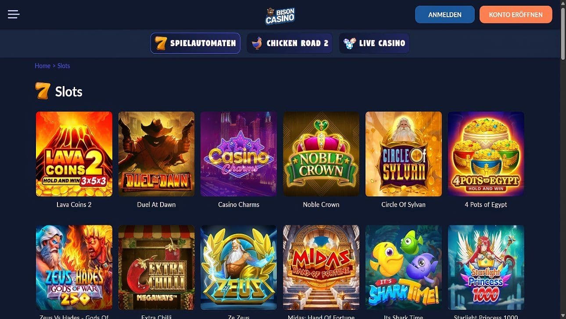566x319 pixels.
Task: Follow the Home breadcrumb link
Action: click(43, 66)
